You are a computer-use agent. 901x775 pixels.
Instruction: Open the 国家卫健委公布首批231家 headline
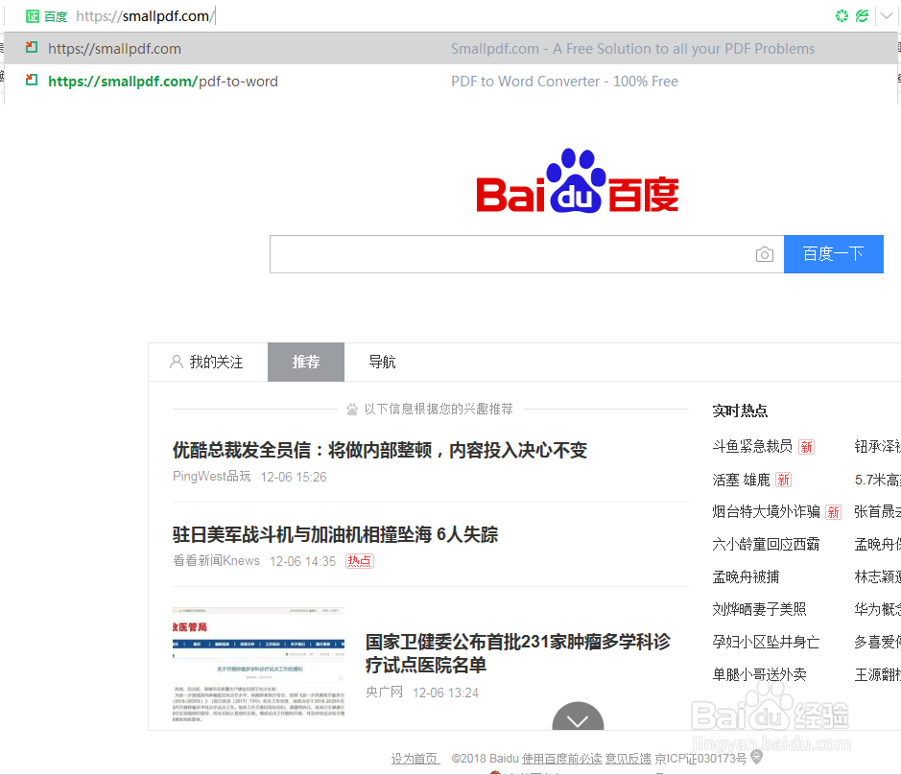(x=518, y=653)
